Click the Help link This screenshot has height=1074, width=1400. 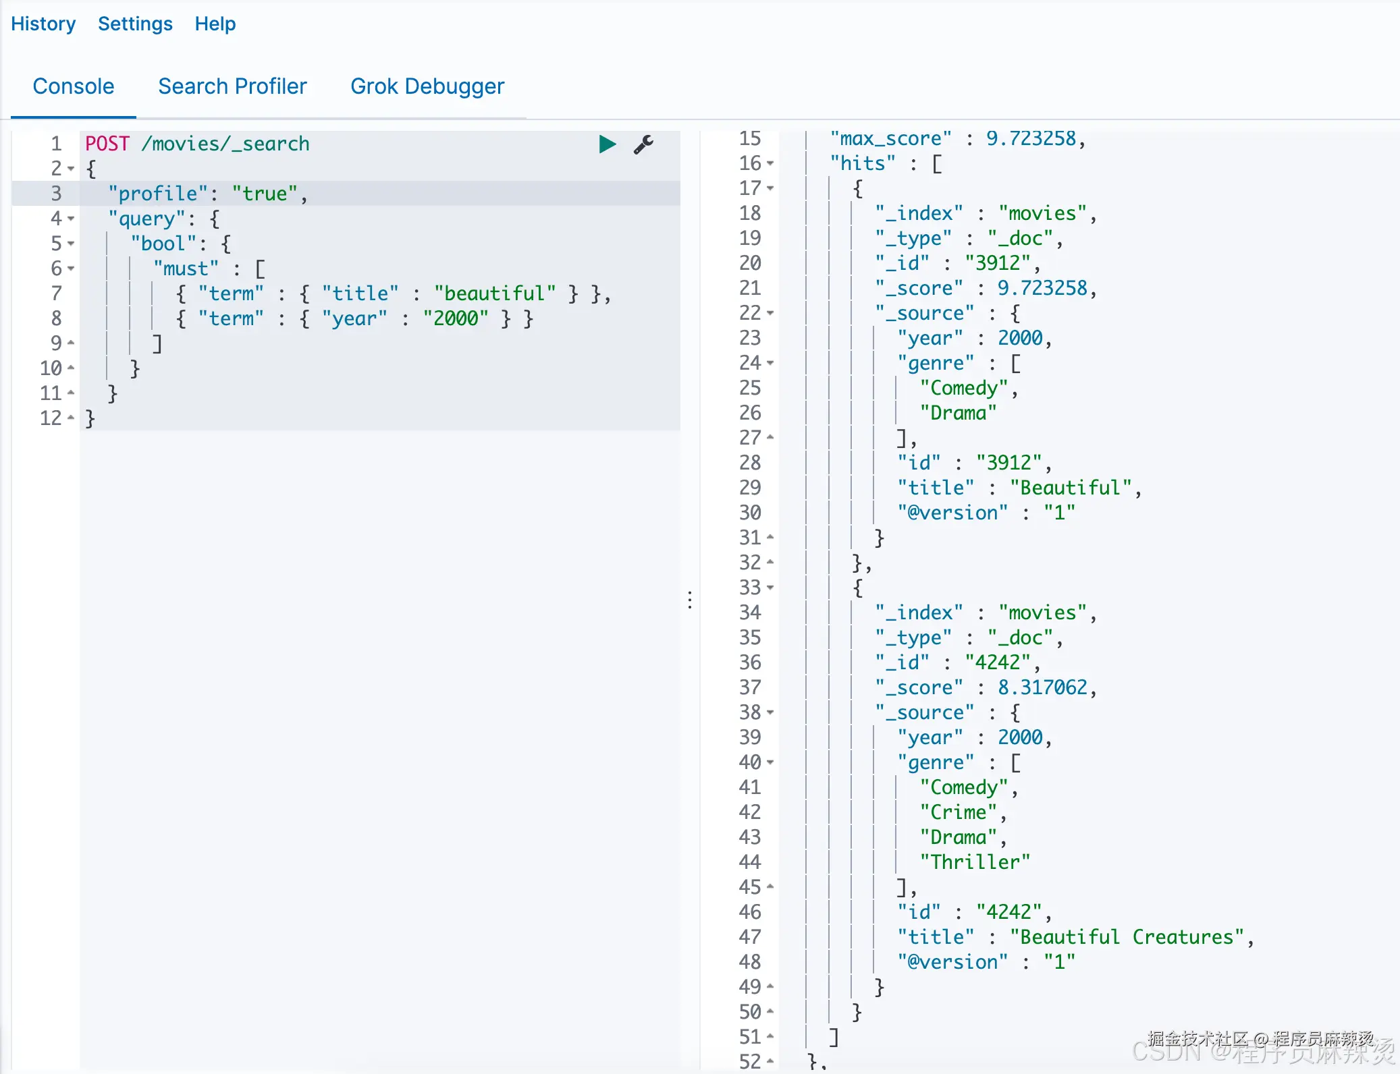coord(215,24)
